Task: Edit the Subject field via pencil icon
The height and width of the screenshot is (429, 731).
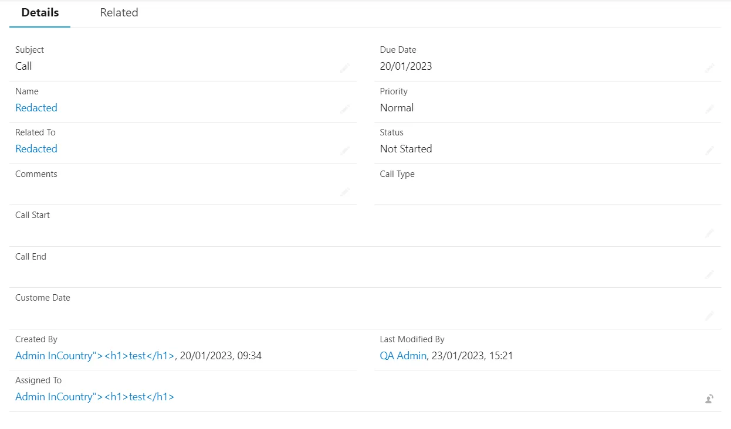Action: pyautogui.click(x=344, y=68)
